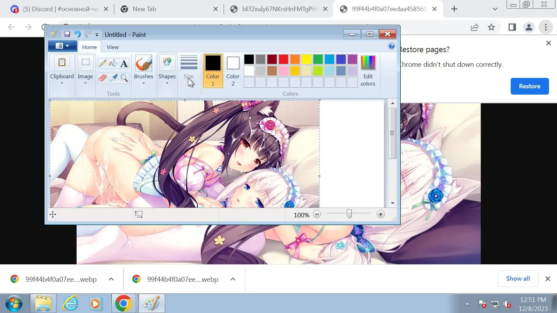Open Windows Media Player from taskbar
The height and width of the screenshot is (313, 557).
click(96, 304)
